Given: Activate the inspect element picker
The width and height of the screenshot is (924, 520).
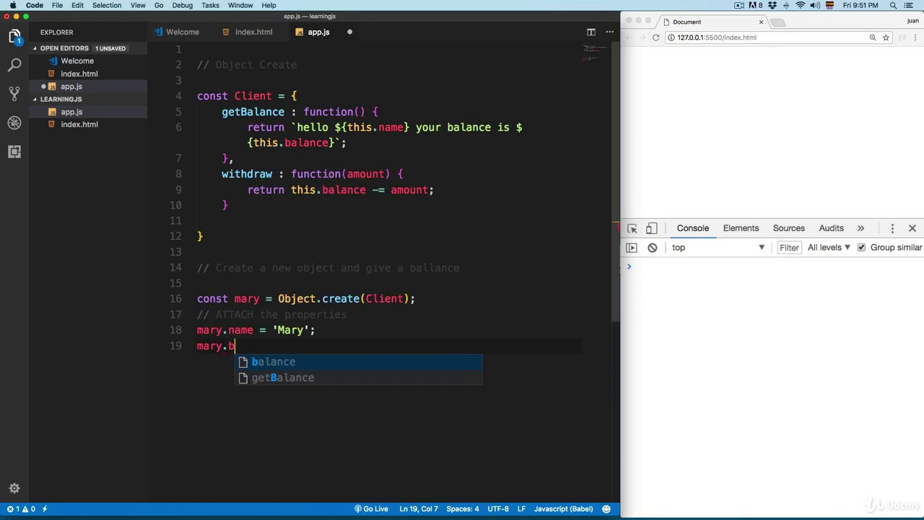Looking at the screenshot, I should 632,228.
